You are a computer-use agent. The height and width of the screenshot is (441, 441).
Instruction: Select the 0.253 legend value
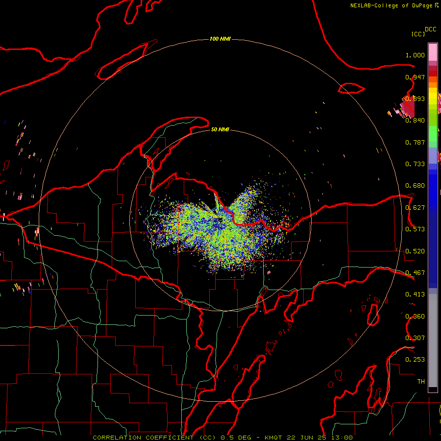point(415,360)
